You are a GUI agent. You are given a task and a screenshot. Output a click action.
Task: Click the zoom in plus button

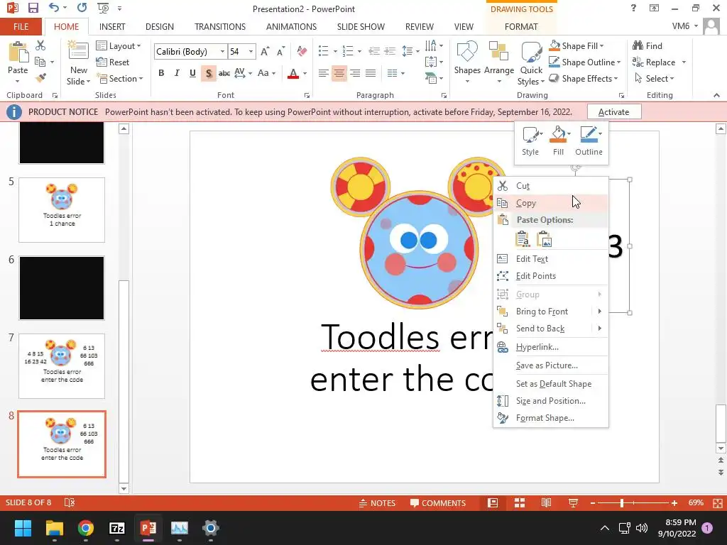(x=674, y=503)
